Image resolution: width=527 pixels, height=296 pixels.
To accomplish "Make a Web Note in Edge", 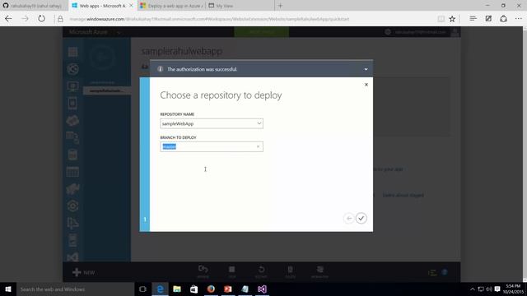I will coord(488,19).
